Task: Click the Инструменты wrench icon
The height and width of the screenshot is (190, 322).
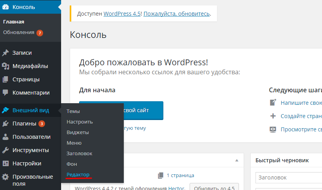Action: [5, 150]
